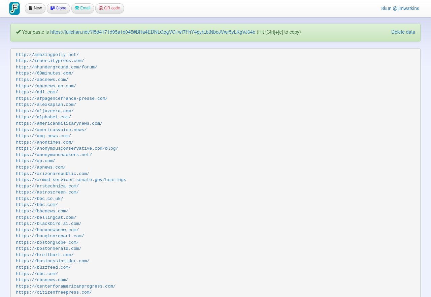Open the bostonglobe.com link
431x297 pixels.
coord(47,242)
